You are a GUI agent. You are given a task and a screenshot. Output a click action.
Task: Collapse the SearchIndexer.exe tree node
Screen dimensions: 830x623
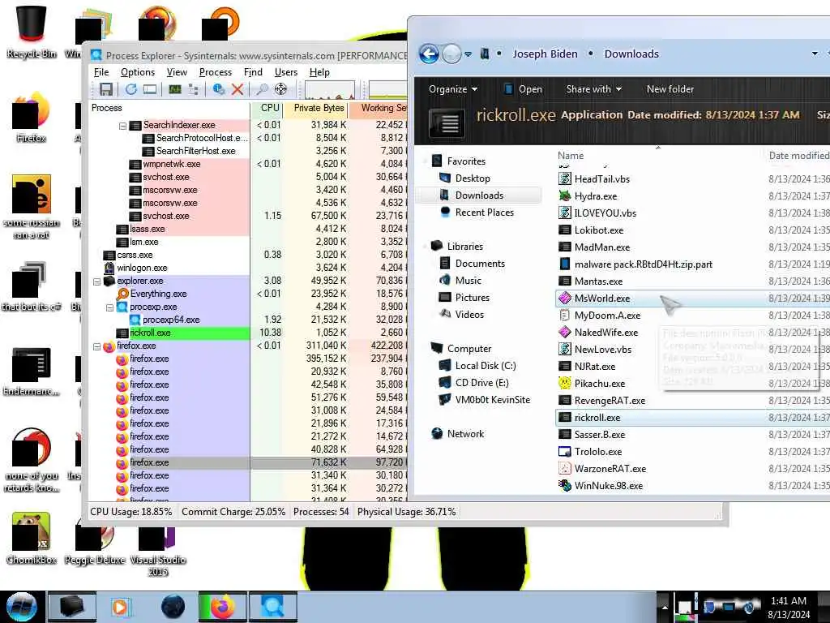click(x=123, y=126)
